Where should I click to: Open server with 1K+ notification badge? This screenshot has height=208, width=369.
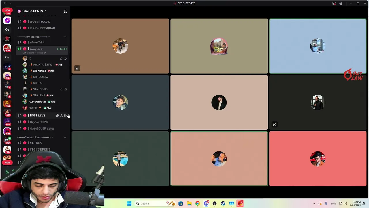[7, 150]
